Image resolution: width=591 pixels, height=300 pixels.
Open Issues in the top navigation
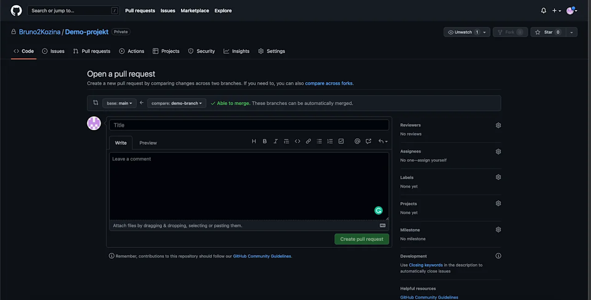(x=168, y=11)
